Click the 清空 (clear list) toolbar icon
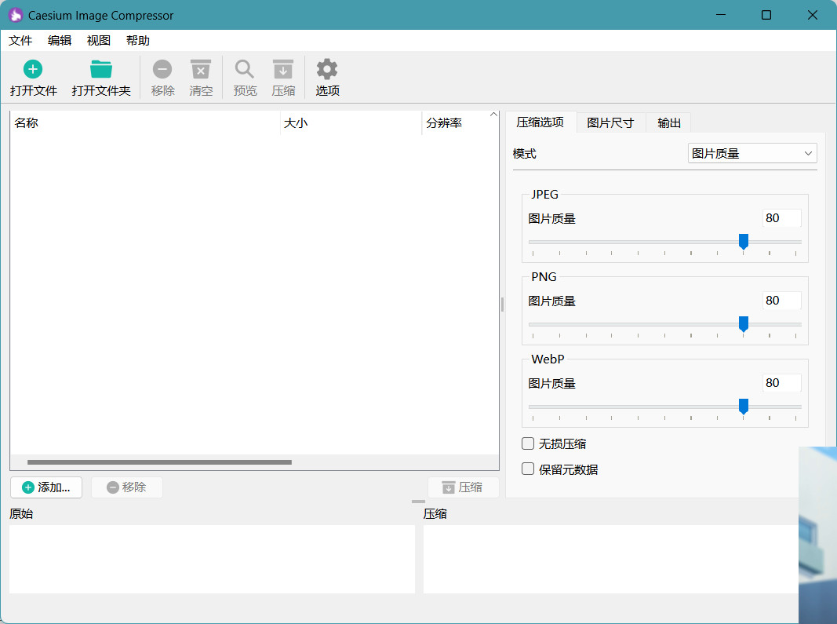837x624 pixels. [201, 69]
